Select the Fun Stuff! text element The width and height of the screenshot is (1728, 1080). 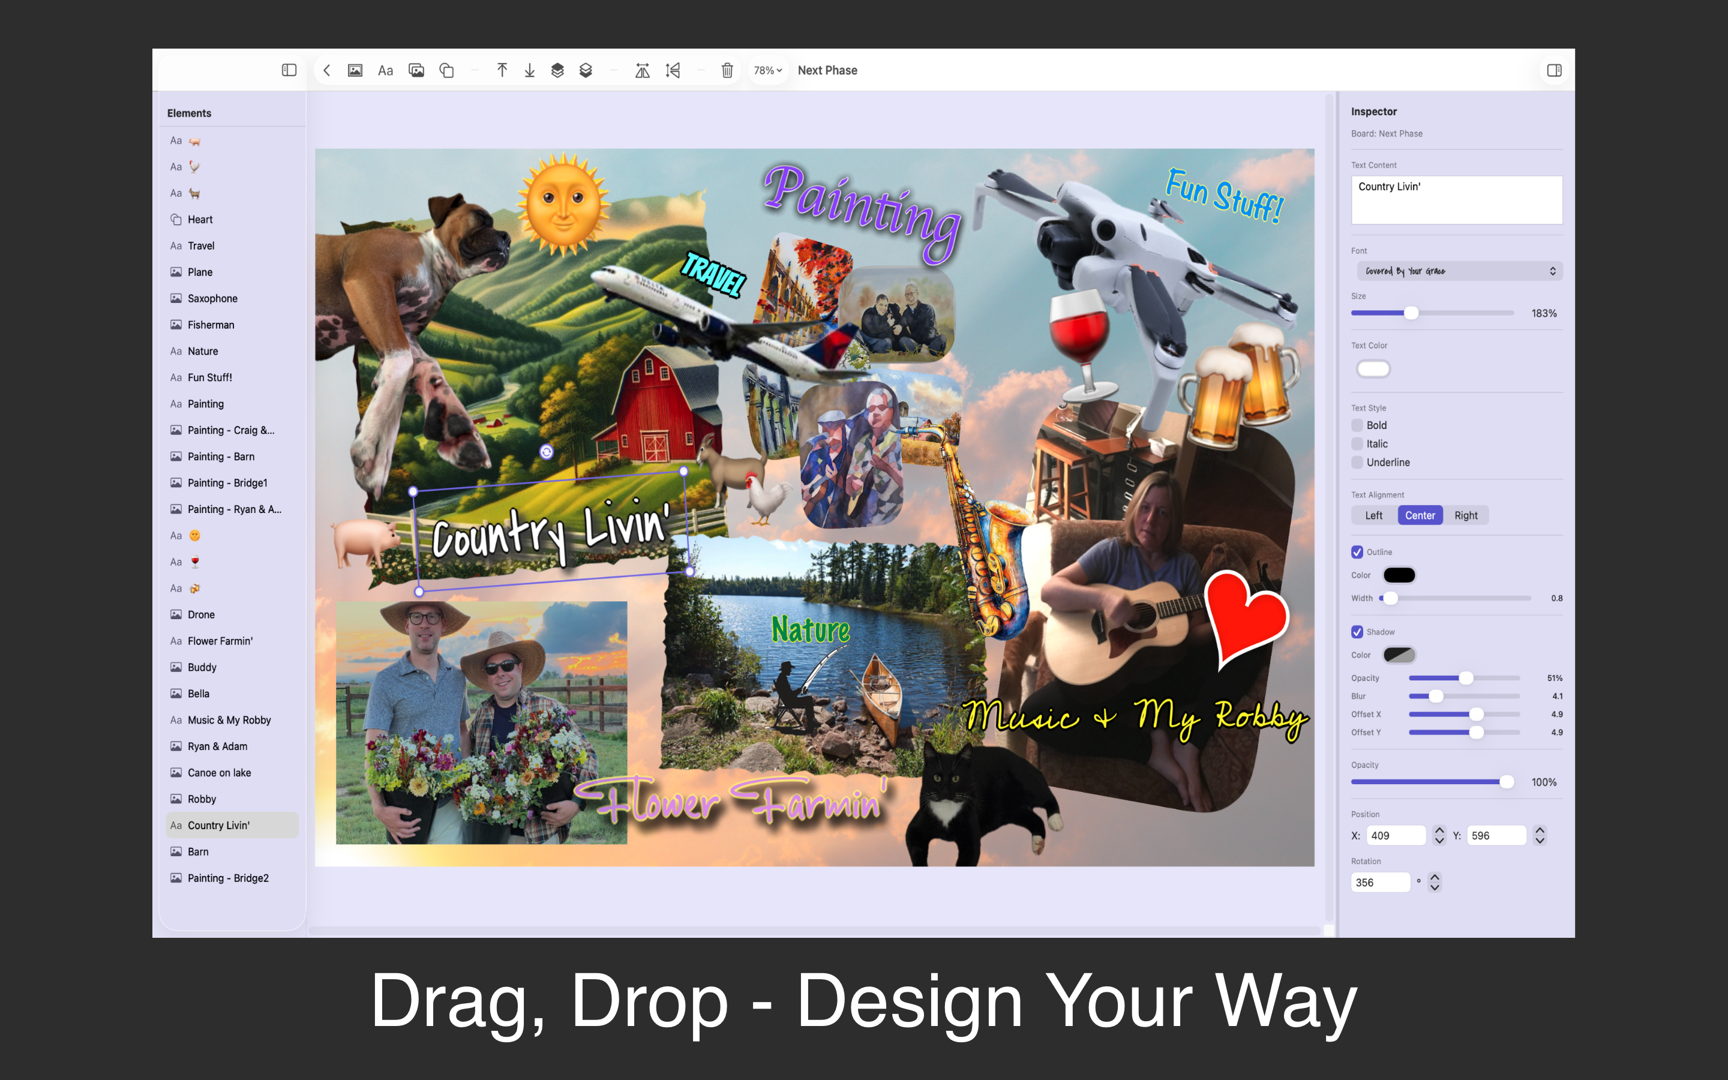coord(232,377)
